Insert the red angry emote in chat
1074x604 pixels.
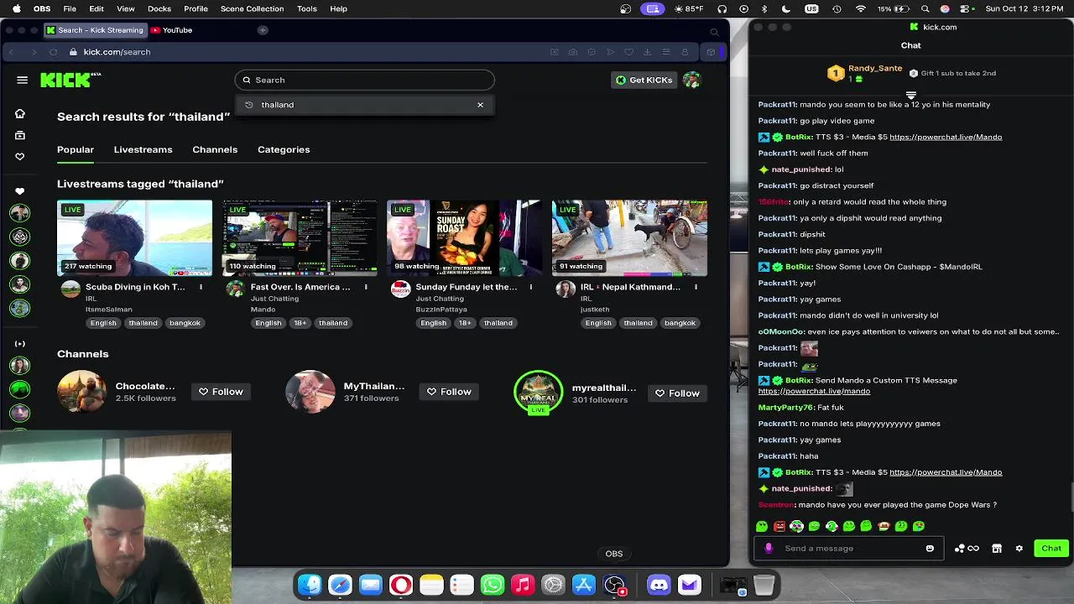(779, 526)
